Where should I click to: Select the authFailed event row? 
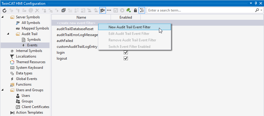[x=65, y=40]
